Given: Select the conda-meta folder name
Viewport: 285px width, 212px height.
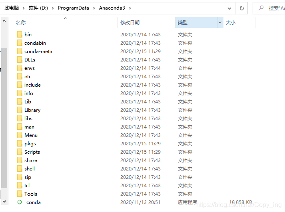Looking at the screenshot, I should tap(38, 52).
